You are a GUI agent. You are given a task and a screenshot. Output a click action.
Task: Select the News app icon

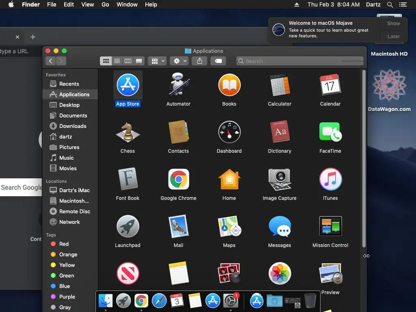(128, 273)
